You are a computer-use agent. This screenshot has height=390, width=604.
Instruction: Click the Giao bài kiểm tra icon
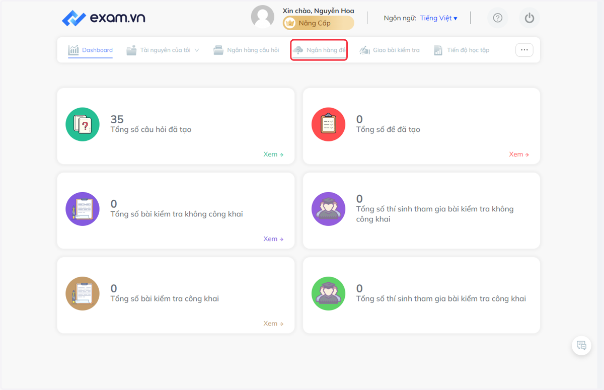coord(364,50)
